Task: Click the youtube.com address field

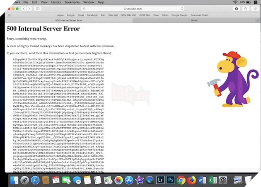Action: point(133,9)
